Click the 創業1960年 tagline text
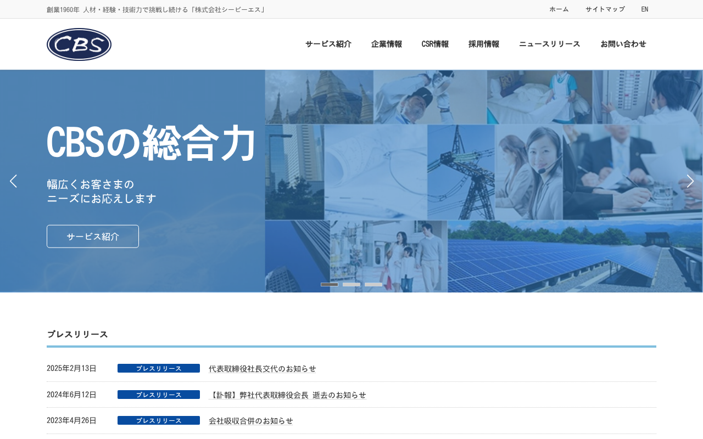The height and width of the screenshot is (439, 703). pos(156,9)
